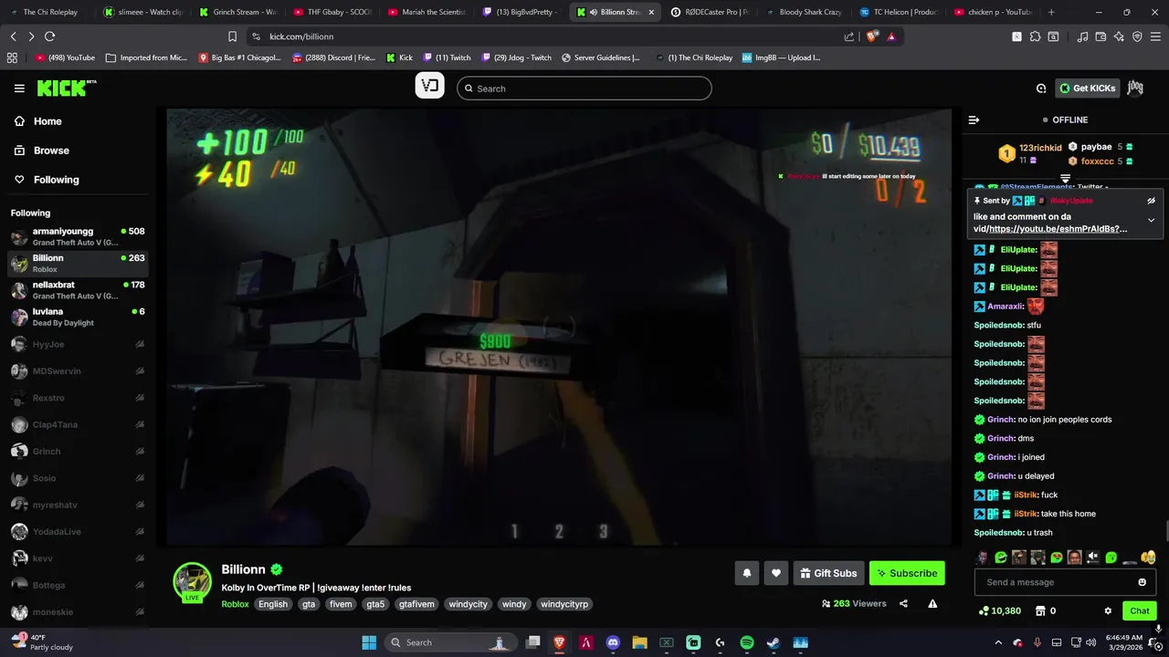This screenshot has width=1169, height=657.
Task: Expand the gift leaderboard with the handle
Action: [1065, 178]
